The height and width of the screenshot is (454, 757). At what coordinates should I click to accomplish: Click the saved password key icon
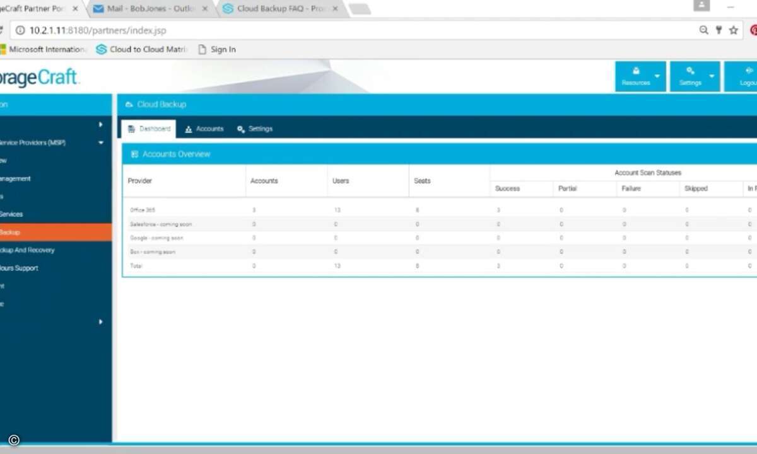coord(719,30)
